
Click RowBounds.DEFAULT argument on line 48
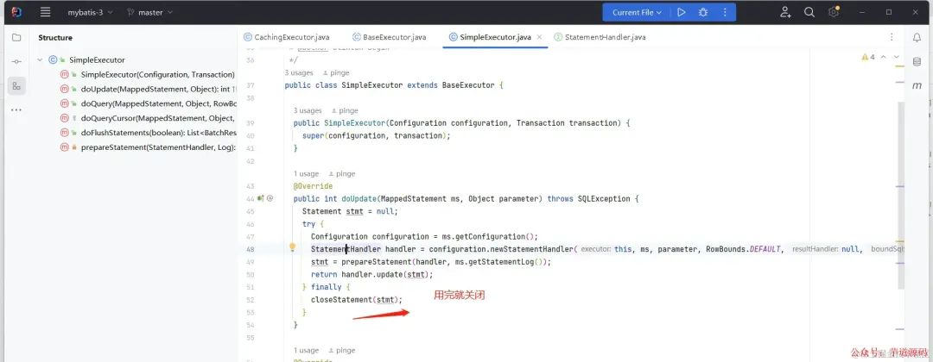tap(743, 248)
